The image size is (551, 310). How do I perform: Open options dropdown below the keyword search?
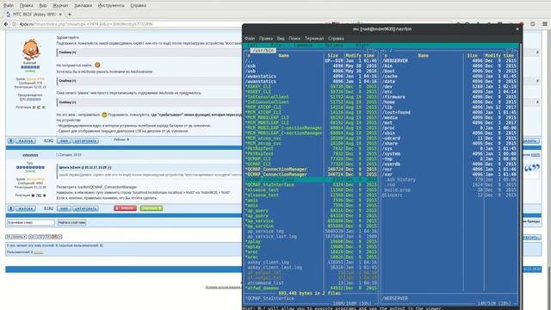click(x=16, y=237)
